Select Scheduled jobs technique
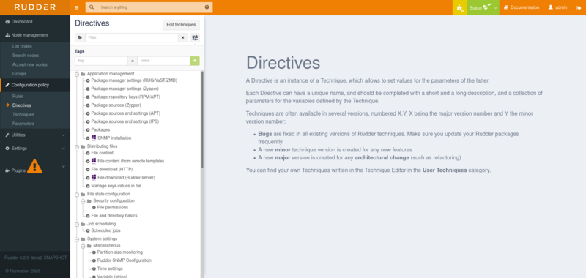586x278 pixels. pyautogui.click(x=105, y=230)
